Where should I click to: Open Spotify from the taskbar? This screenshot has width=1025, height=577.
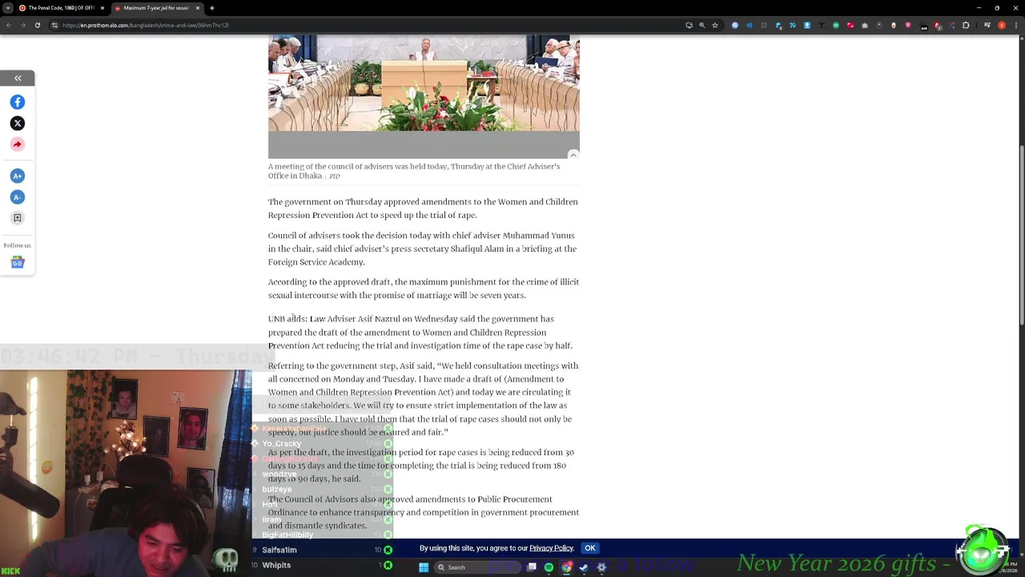tap(549, 567)
